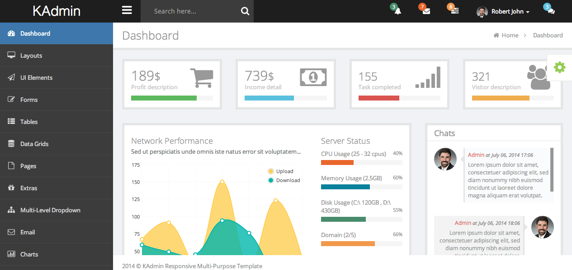Click the footer KAdmin Responsive Multi-Purpose Template text

(202, 266)
